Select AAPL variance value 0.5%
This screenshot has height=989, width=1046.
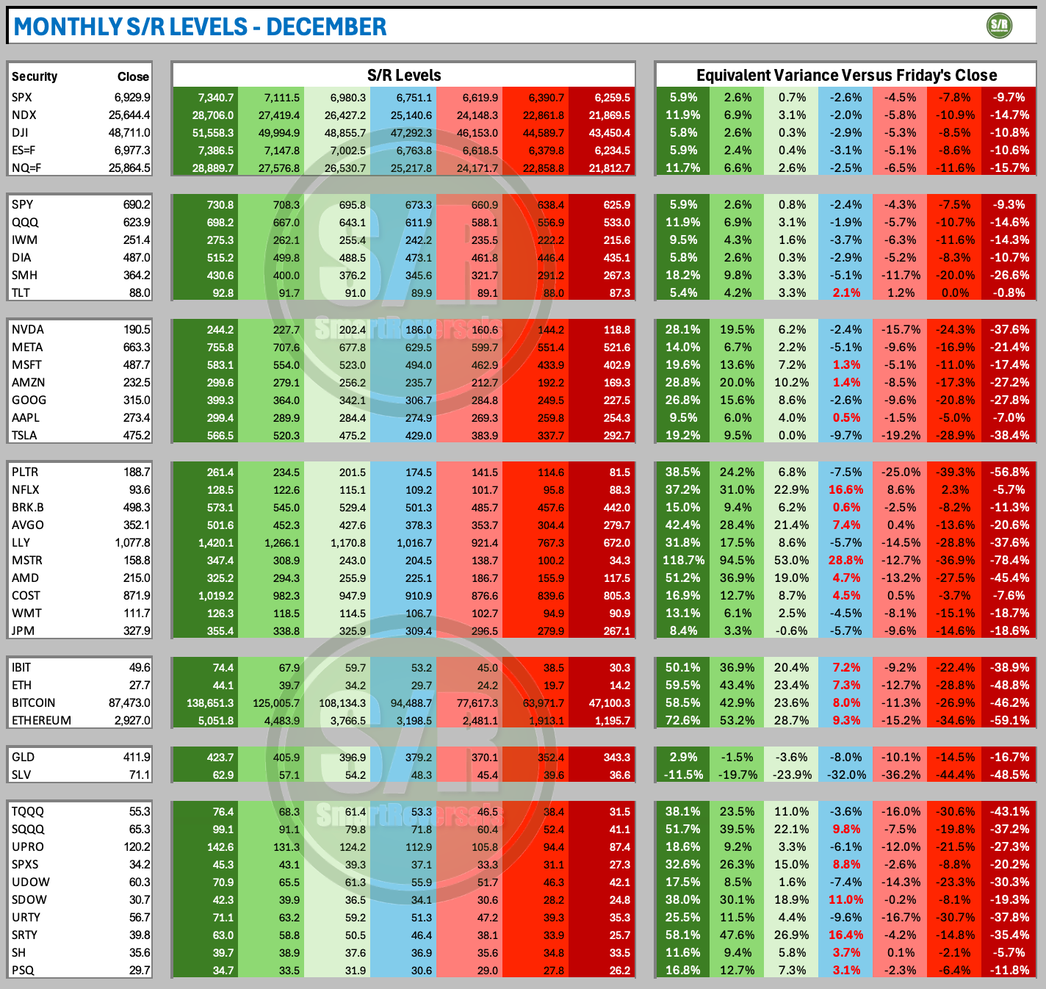(x=847, y=417)
